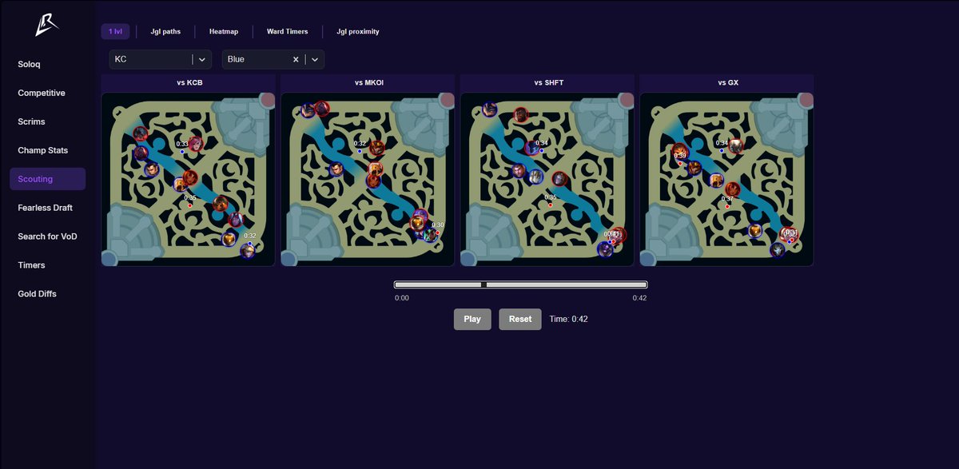
Task: Select the 0:34 blue ward marker in vs GX map
Action: coord(722,150)
